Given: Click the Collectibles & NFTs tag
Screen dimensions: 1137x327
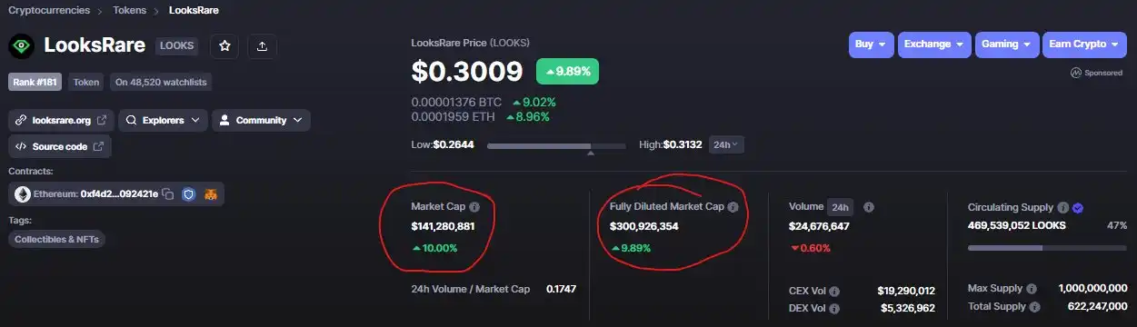Looking at the screenshot, I should 57,239.
